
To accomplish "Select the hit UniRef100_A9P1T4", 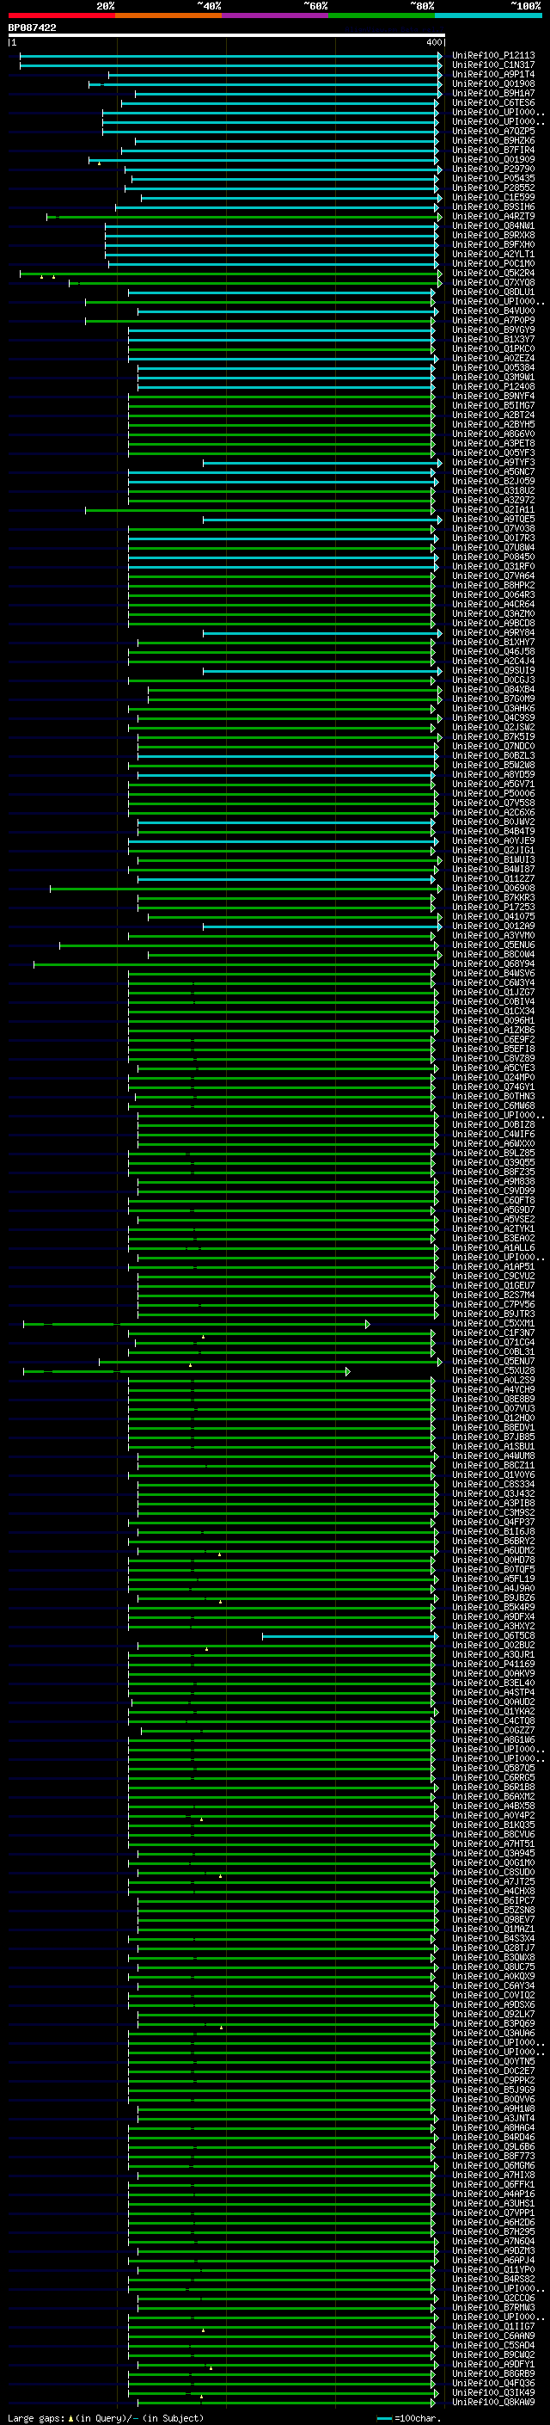I will click(493, 74).
